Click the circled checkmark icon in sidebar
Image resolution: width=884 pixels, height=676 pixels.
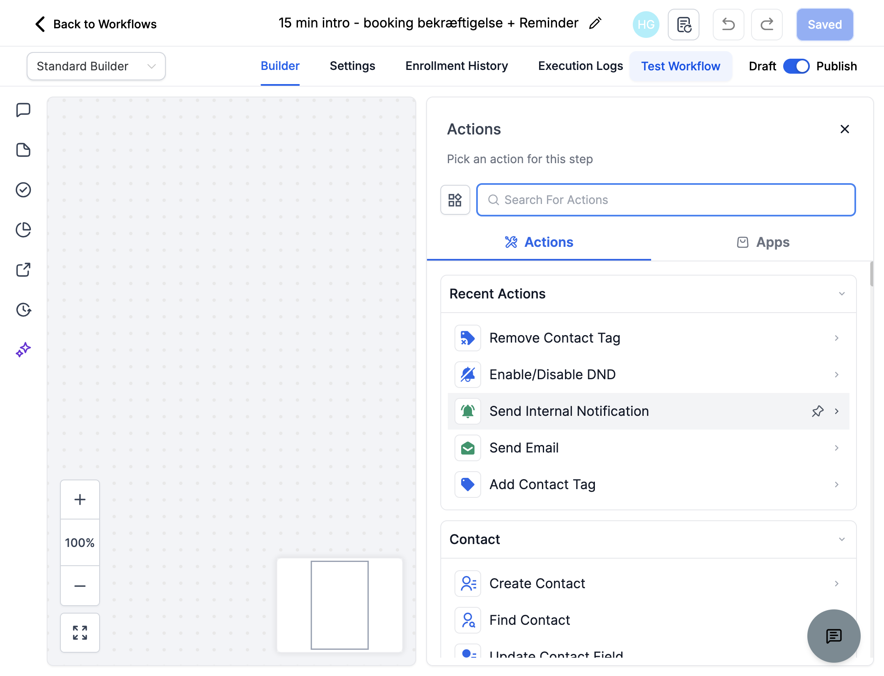(x=23, y=190)
